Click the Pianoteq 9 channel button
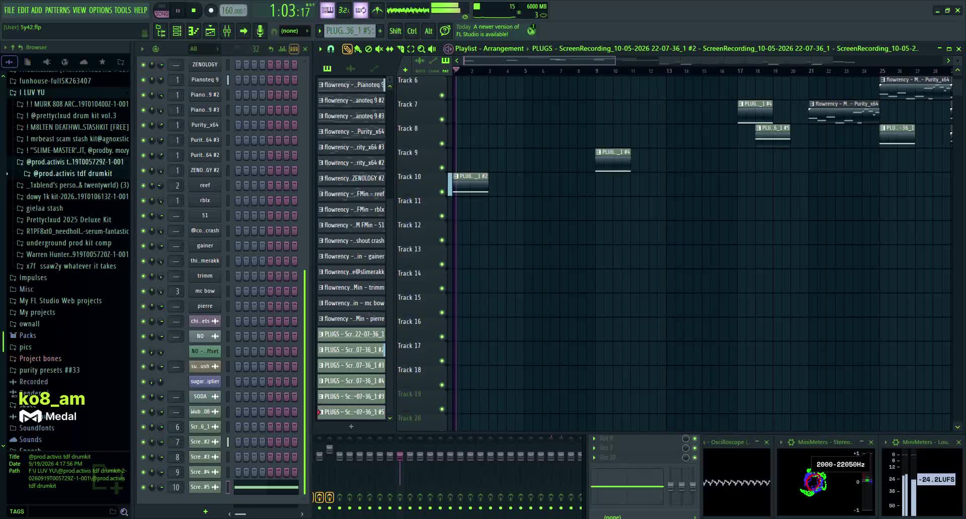966x519 pixels. tap(205, 80)
